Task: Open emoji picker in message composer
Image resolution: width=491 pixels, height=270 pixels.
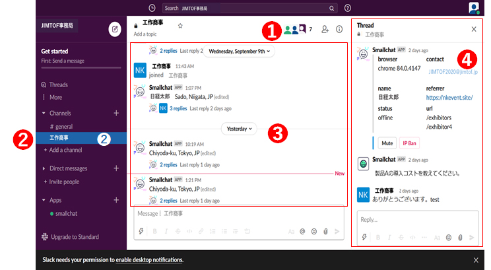Action: (314, 232)
